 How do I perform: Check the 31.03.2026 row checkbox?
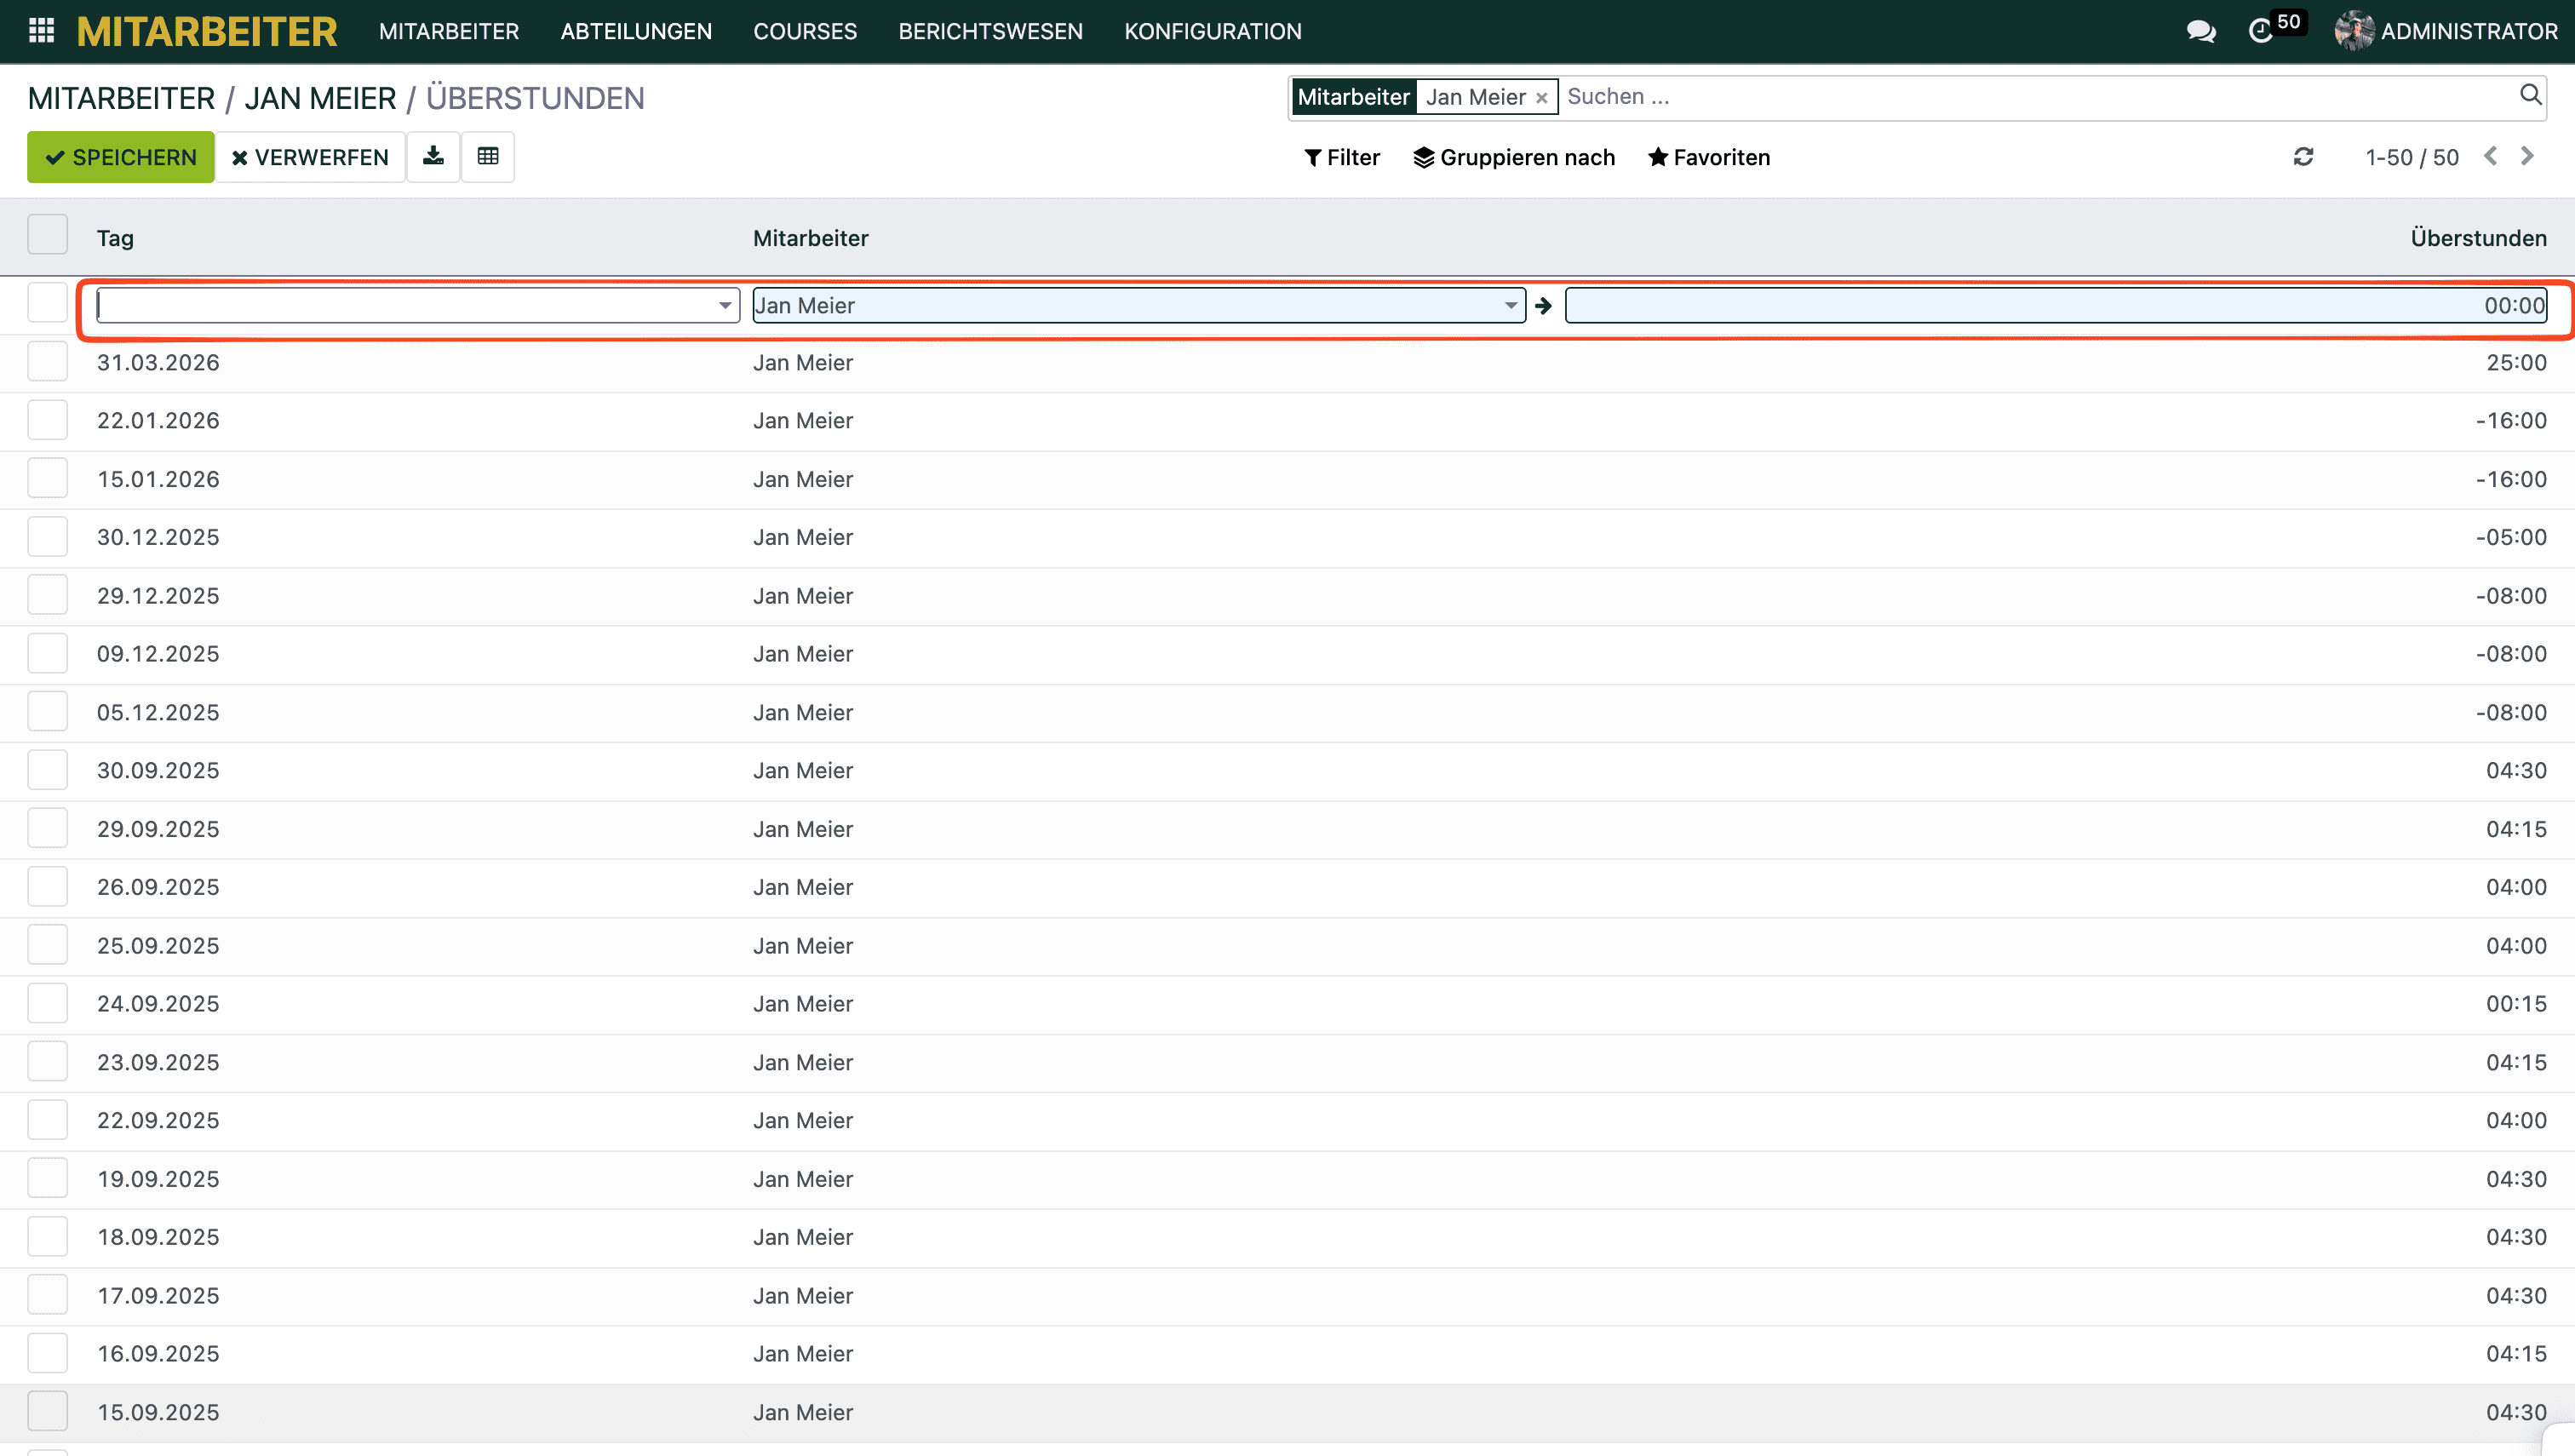tap(47, 362)
